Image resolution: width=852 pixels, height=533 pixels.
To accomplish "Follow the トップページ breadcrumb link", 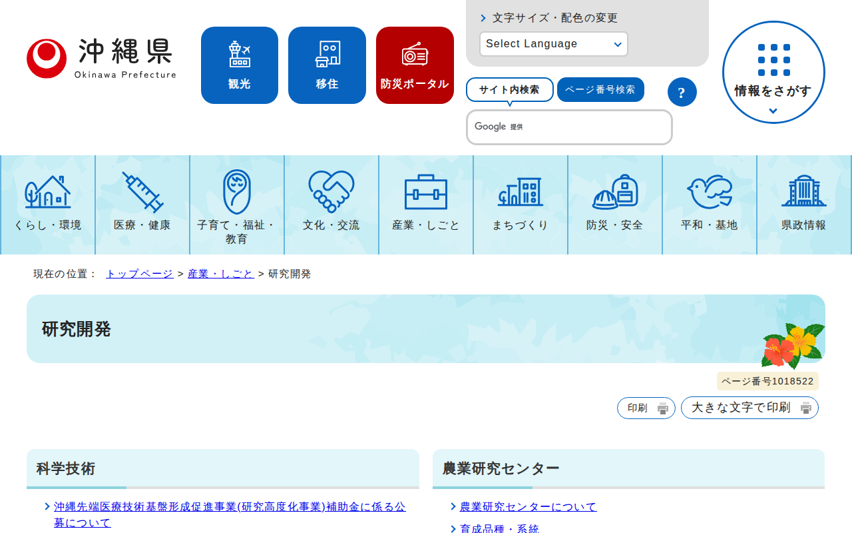I will [139, 274].
